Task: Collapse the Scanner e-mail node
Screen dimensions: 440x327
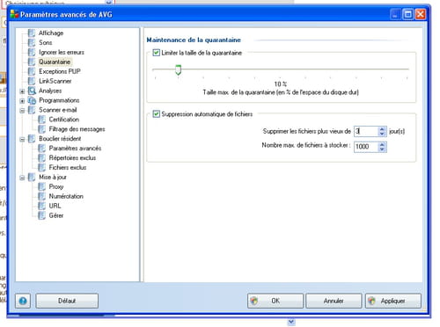Action: pyautogui.click(x=22, y=111)
